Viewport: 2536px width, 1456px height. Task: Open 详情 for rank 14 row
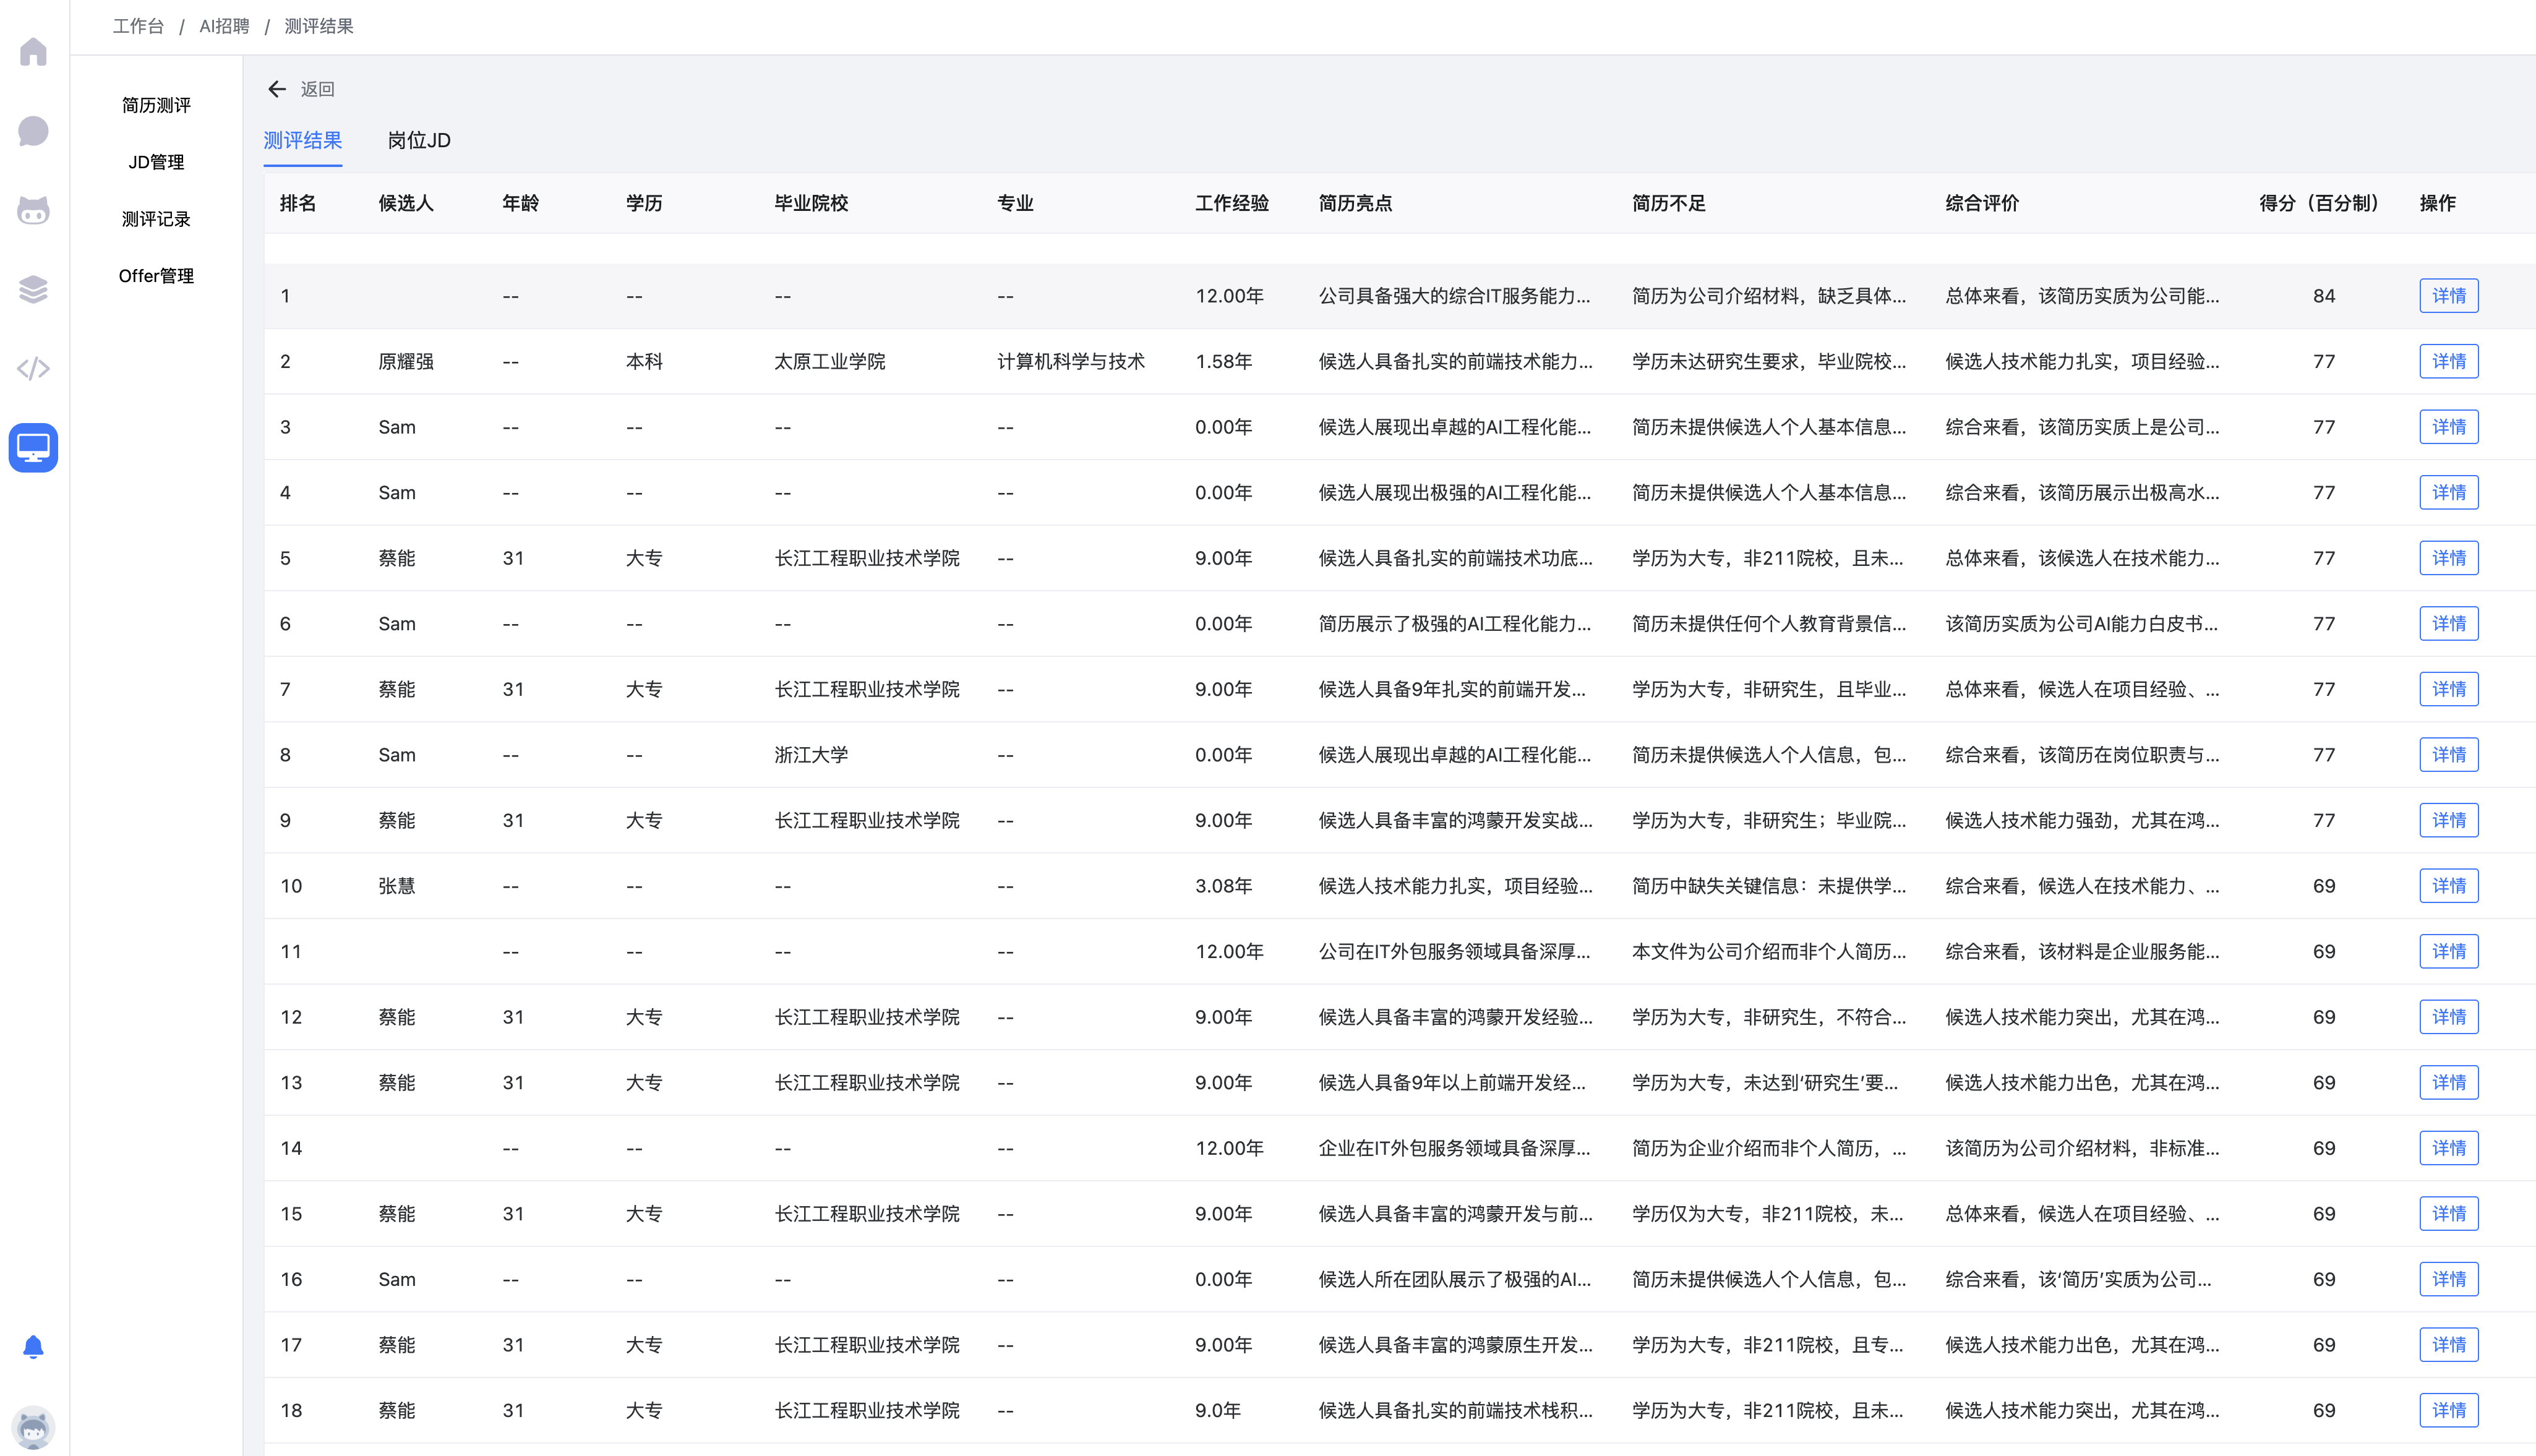point(2449,1148)
